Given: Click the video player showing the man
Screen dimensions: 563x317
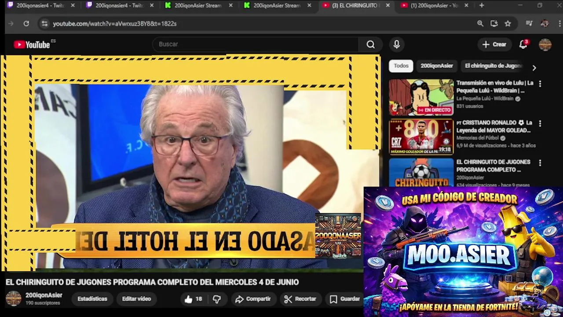Looking at the screenshot, I should tap(190, 163).
